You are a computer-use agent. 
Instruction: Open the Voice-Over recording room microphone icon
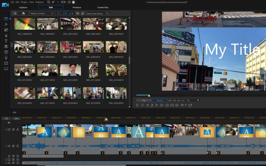click(6, 57)
